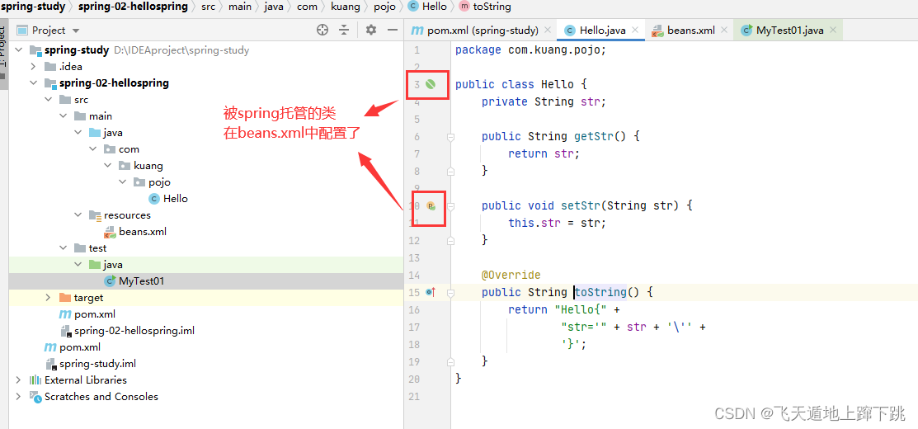Select MyTest01 in the project tree

(134, 281)
